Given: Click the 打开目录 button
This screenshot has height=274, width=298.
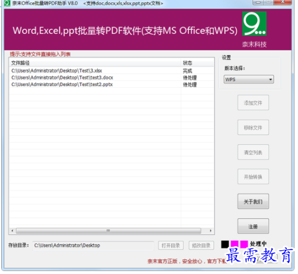Looking at the screenshot, I should [171, 246].
